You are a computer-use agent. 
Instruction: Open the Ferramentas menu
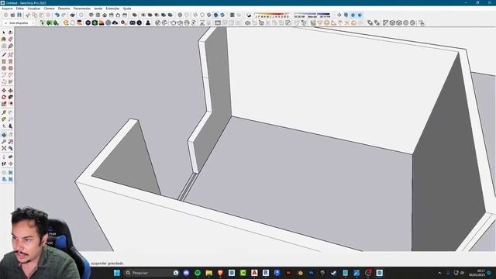pos(82,9)
